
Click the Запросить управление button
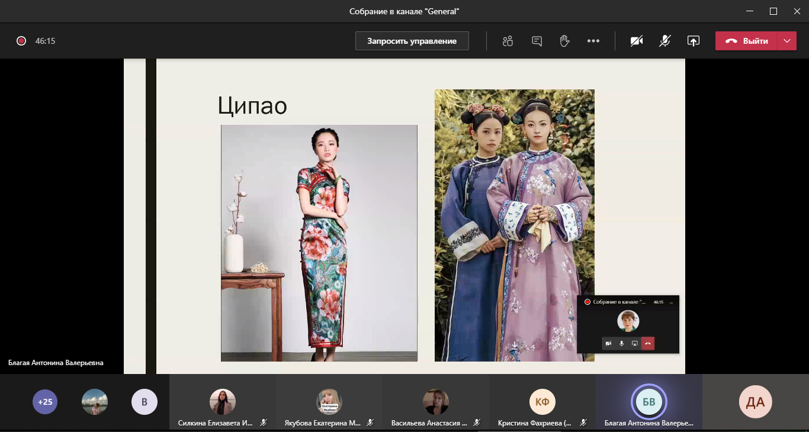[412, 41]
